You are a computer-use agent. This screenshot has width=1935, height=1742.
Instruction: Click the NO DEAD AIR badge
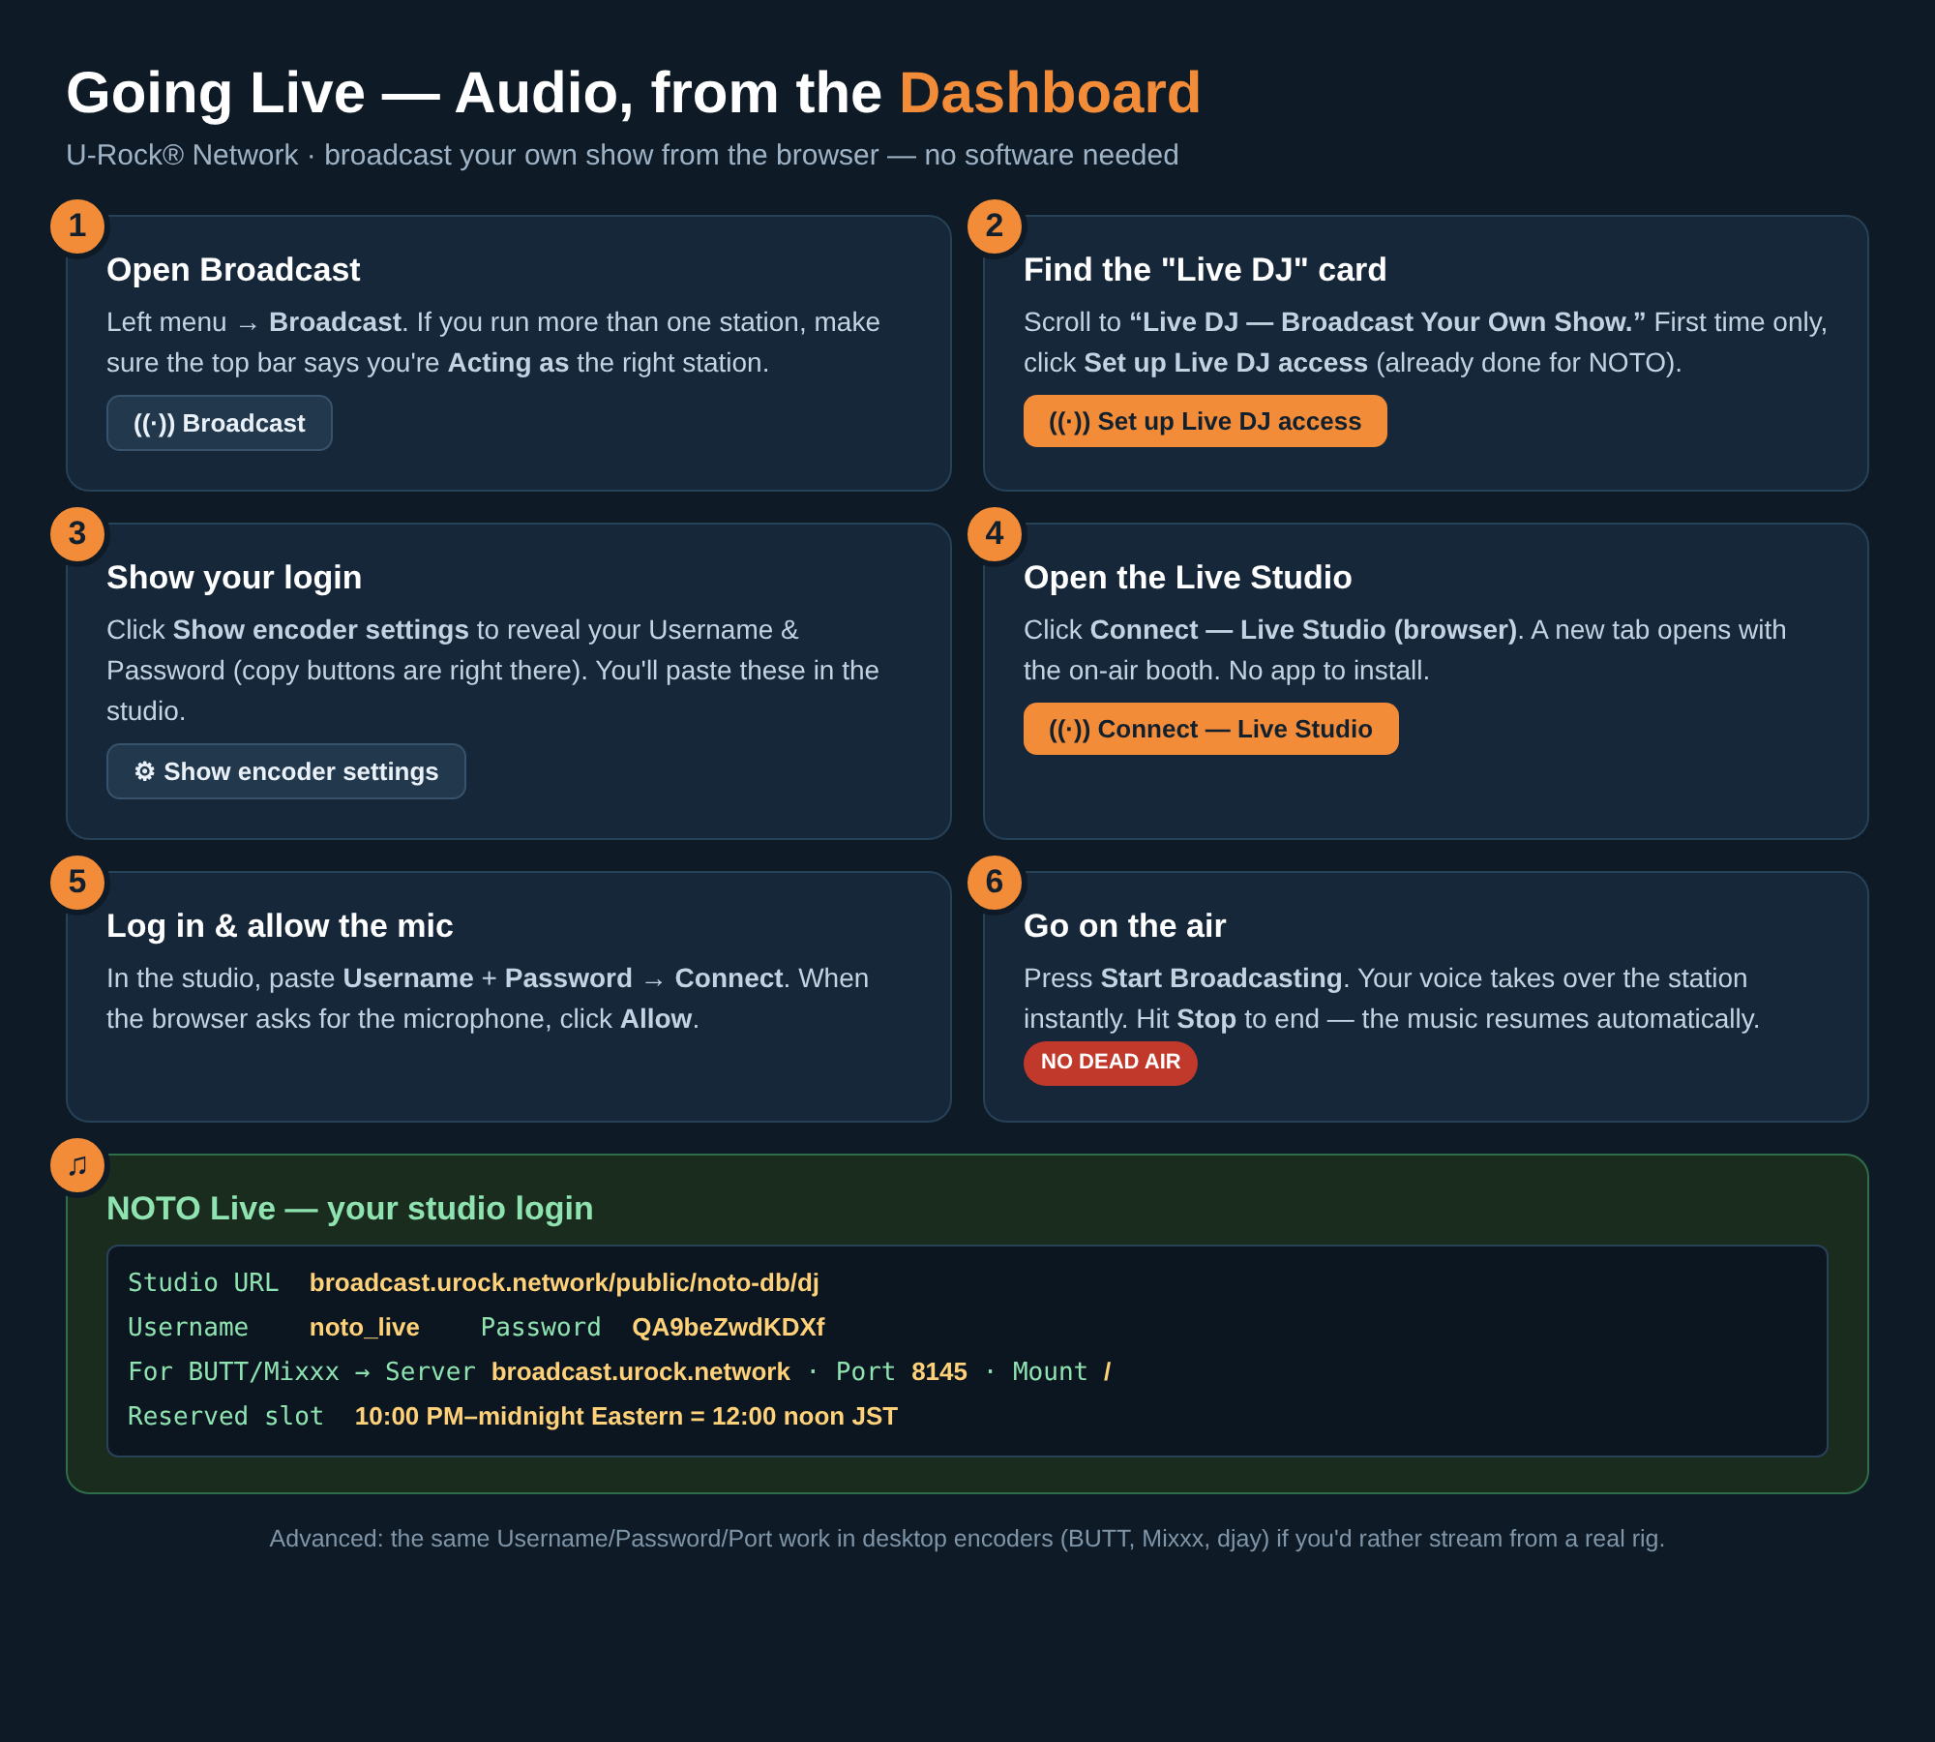[1111, 1063]
